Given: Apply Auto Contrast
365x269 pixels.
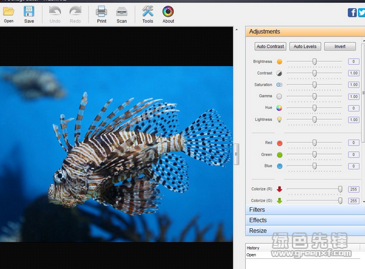Looking at the screenshot, I should (x=270, y=47).
